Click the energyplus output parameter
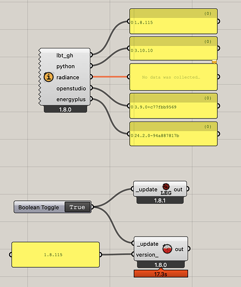 tap(71, 99)
